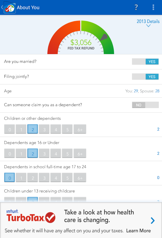Toggle the dependent claim switch
162x238 pixels.
145,105
